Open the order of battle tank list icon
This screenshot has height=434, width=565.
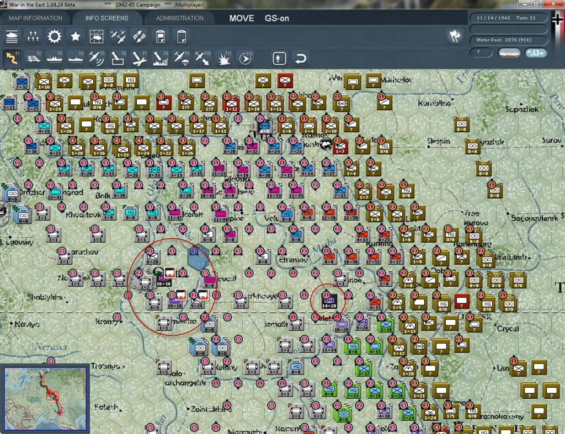pyautogui.click(x=12, y=36)
